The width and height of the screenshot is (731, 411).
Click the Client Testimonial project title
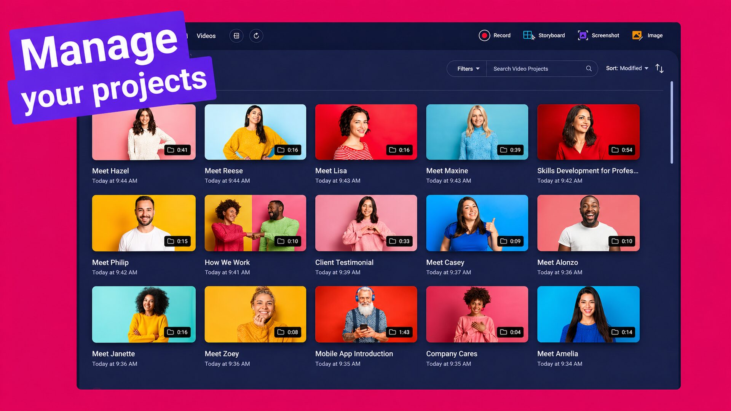(x=344, y=262)
